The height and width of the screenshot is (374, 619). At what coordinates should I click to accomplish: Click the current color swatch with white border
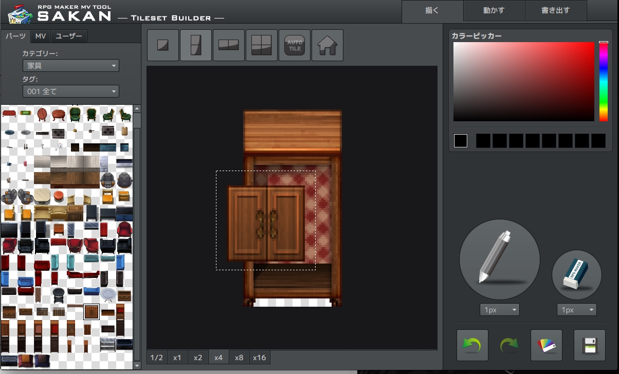tap(461, 141)
